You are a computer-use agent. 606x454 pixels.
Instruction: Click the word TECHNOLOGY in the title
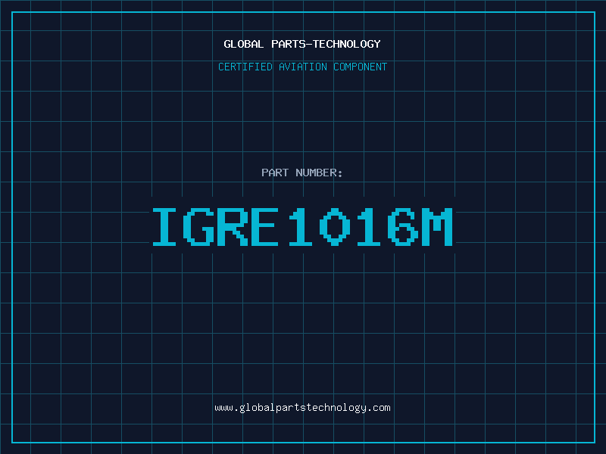(x=348, y=44)
